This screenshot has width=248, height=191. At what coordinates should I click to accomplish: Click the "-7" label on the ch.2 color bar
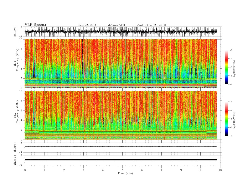click(231, 136)
